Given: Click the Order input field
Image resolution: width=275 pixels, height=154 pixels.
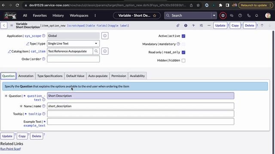Looking at the screenshot, I should point(73,59).
